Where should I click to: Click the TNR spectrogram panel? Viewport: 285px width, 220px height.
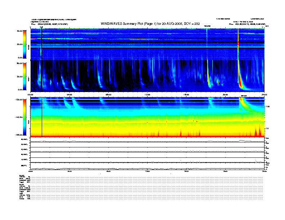click(x=148, y=117)
